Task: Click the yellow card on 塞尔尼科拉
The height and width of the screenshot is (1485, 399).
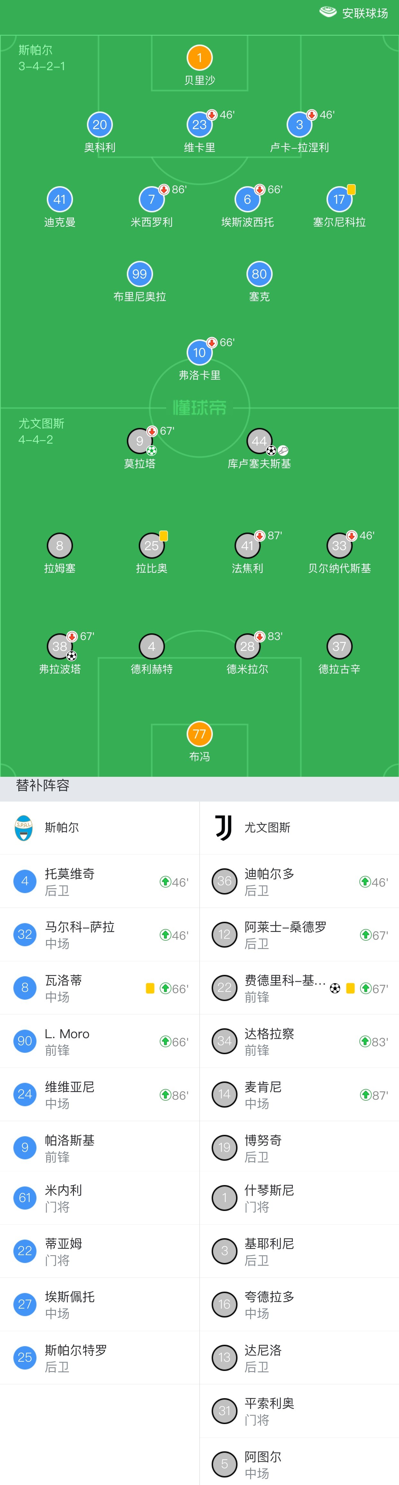Action: pos(351,190)
